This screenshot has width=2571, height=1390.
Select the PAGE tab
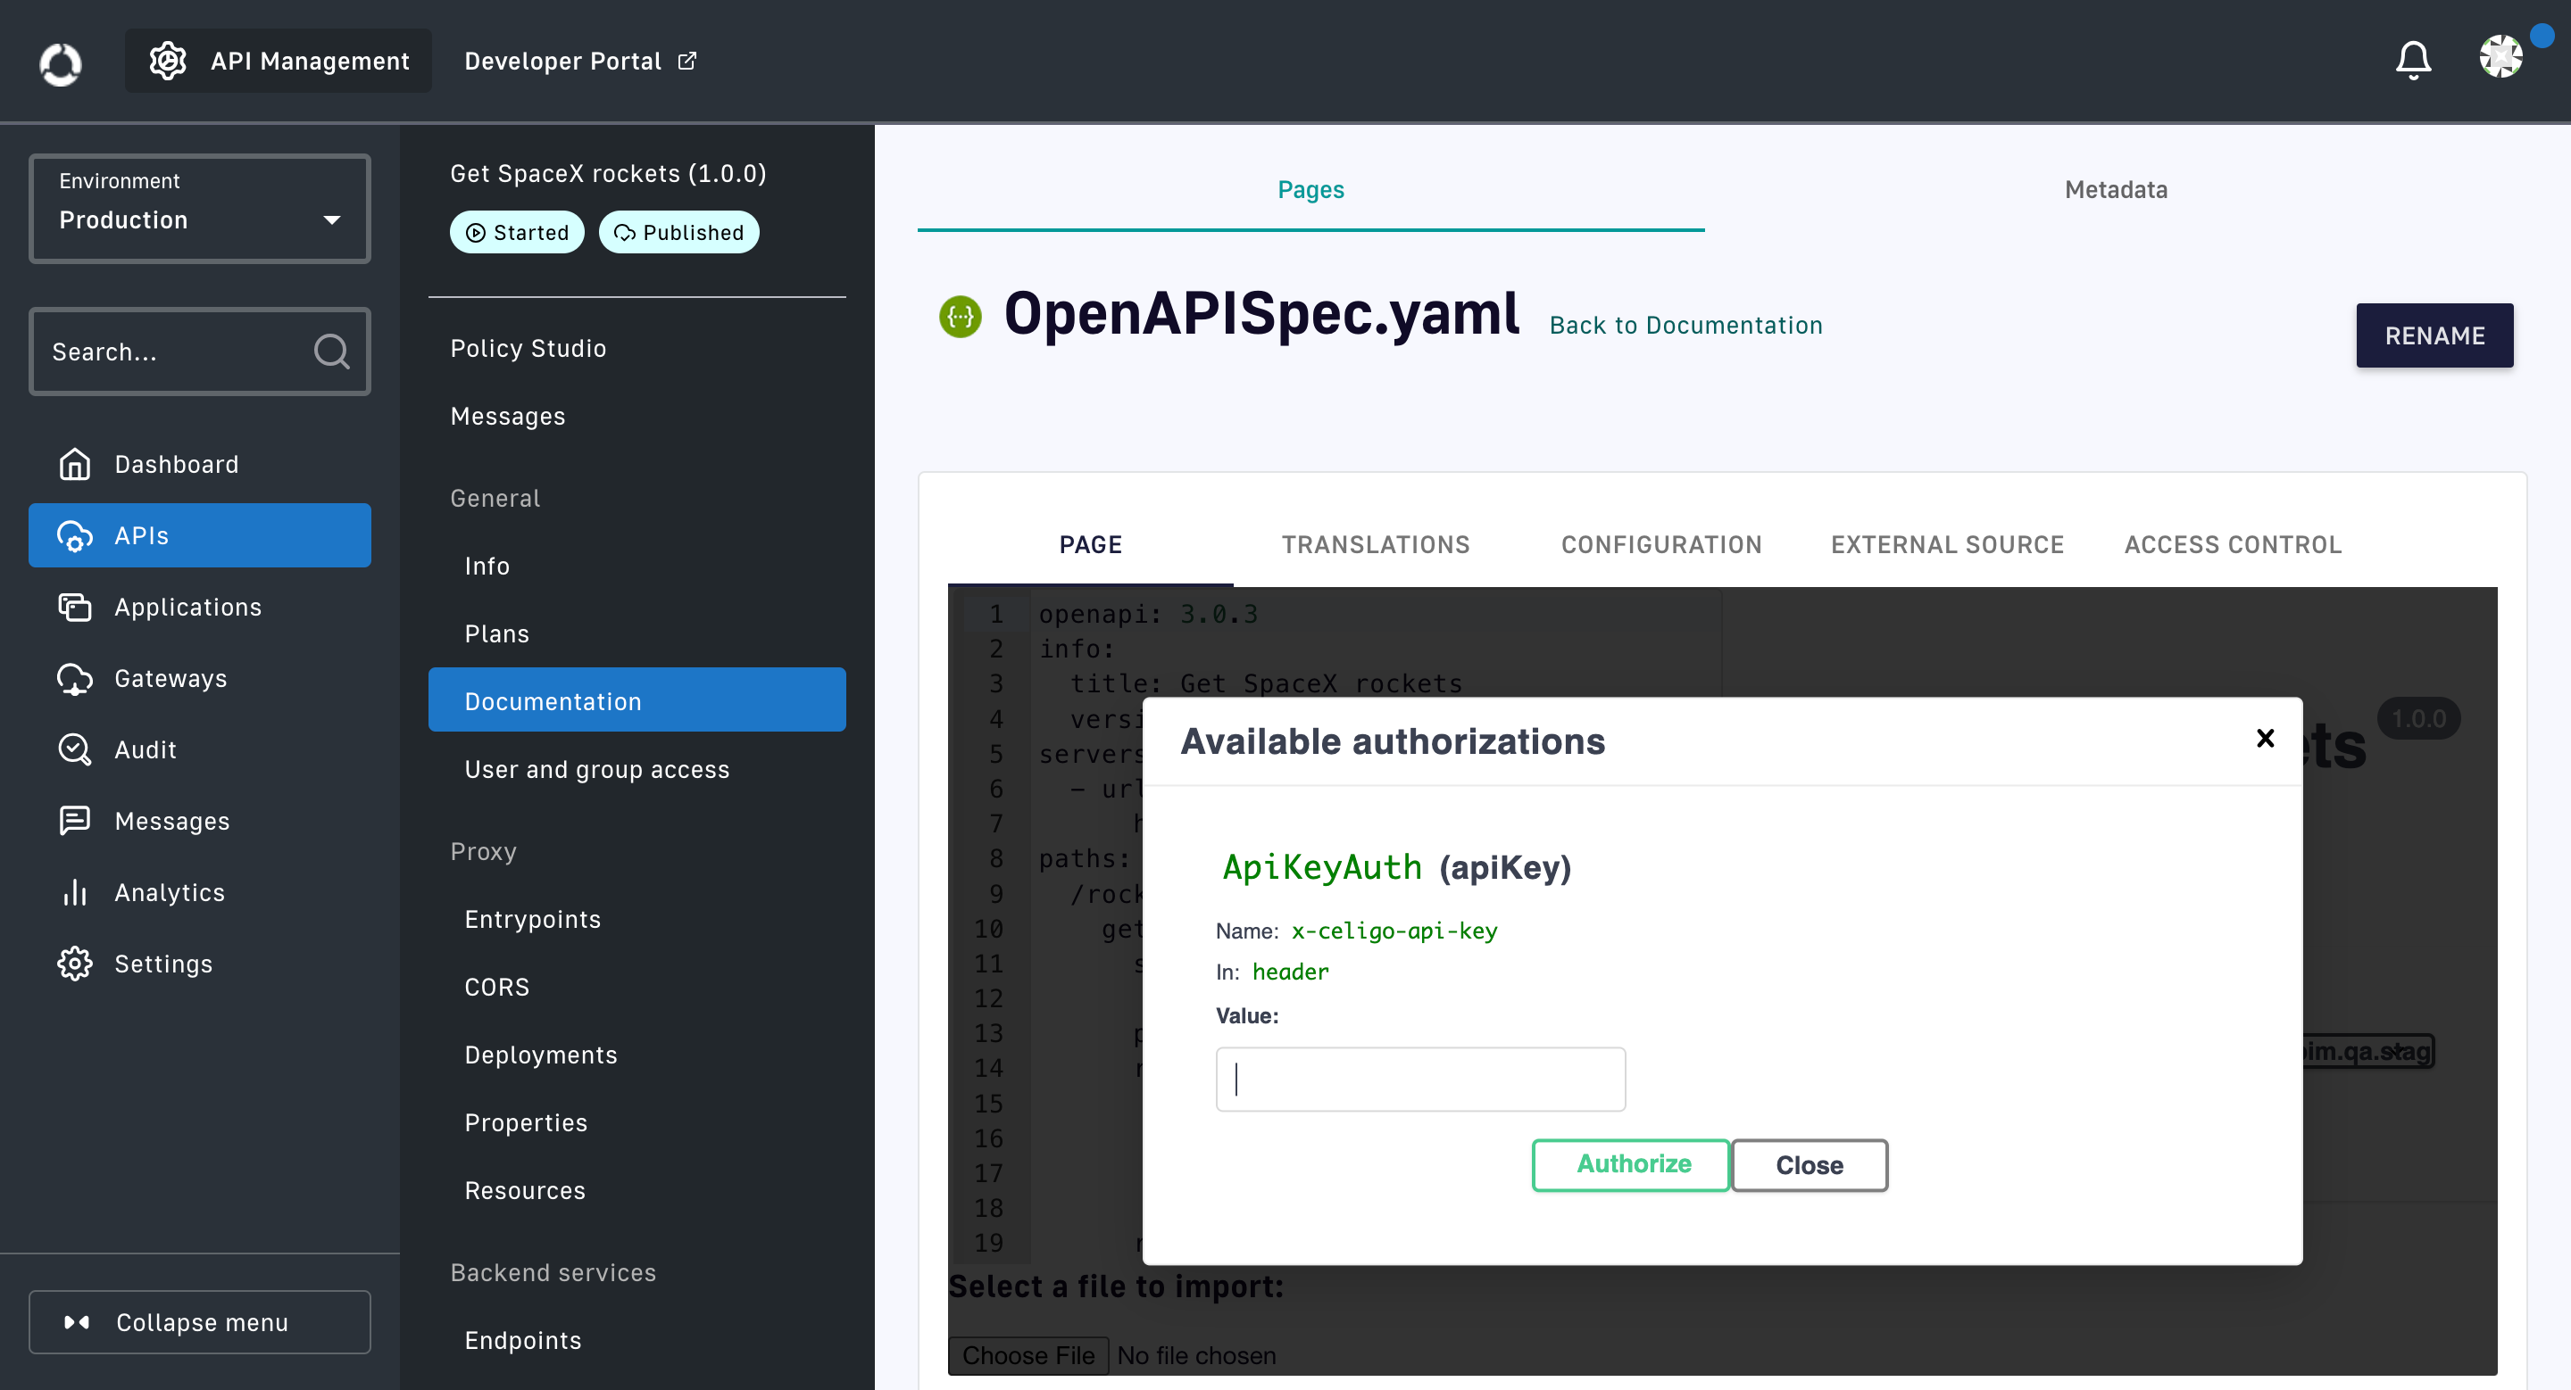1090,544
